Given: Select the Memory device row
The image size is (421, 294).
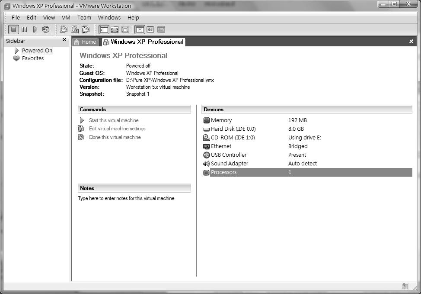Looking at the screenshot, I should pyautogui.click(x=307, y=120).
